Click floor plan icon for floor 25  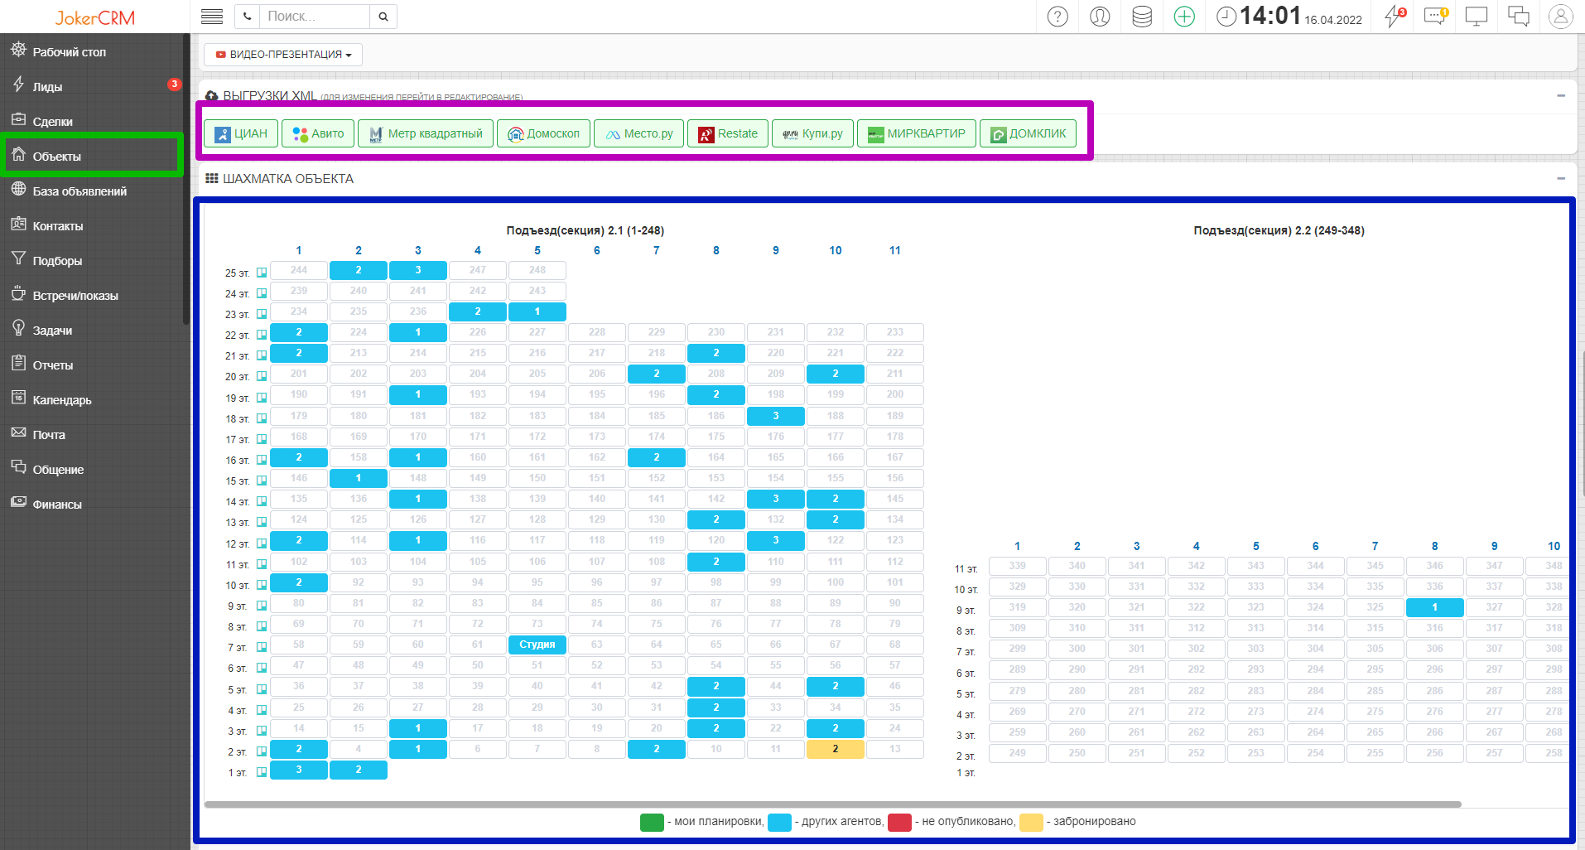[262, 273]
